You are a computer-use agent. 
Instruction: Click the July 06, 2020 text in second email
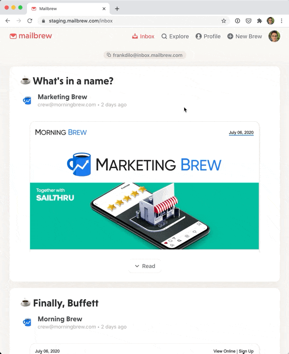pyautogui.click(x=47, y=351)
